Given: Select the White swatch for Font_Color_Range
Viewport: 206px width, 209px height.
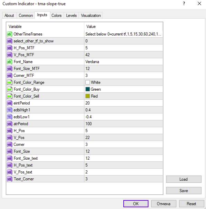Looking at the screenshot, I should [87, 82].
